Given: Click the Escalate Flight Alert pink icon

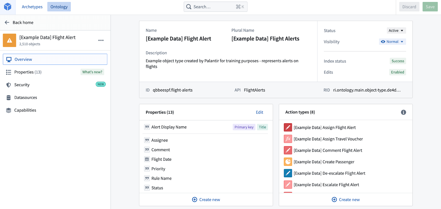Looking at the screenshot, I should [x=288, y=184].
